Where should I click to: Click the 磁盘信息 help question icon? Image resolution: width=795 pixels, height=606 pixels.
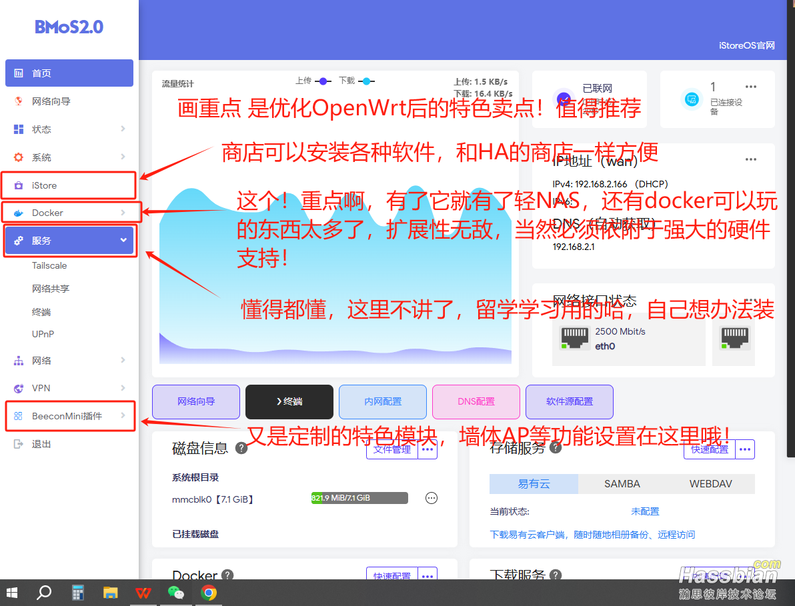[x=241, y=448]
